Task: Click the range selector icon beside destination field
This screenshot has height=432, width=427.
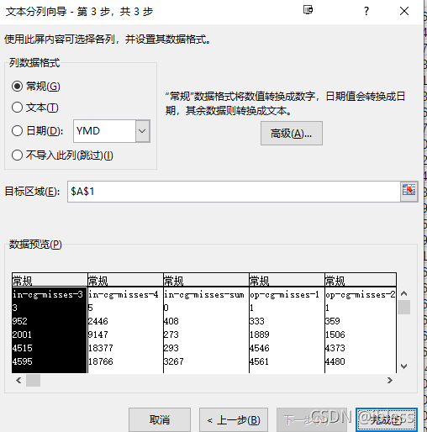Action: point(409,191)
